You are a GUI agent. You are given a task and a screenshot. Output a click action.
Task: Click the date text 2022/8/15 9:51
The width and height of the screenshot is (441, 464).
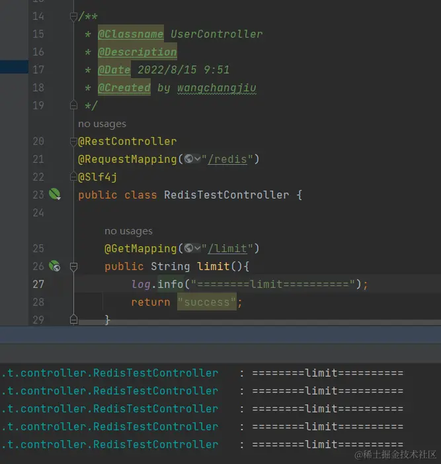(x=184, y=70)
